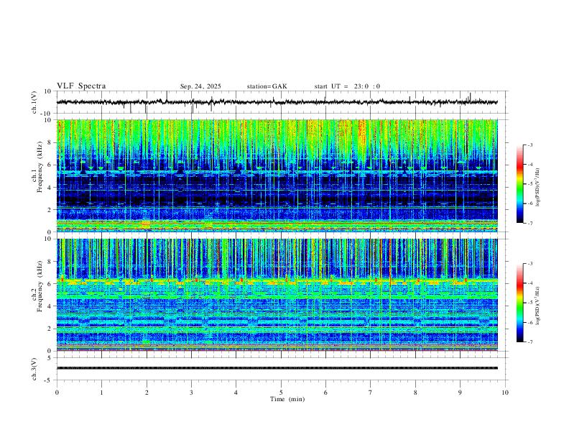Screen dimensions: 569x440
Task: Click the ch.2 spectrogram color scale bar
Action: [x=519, y=303]
